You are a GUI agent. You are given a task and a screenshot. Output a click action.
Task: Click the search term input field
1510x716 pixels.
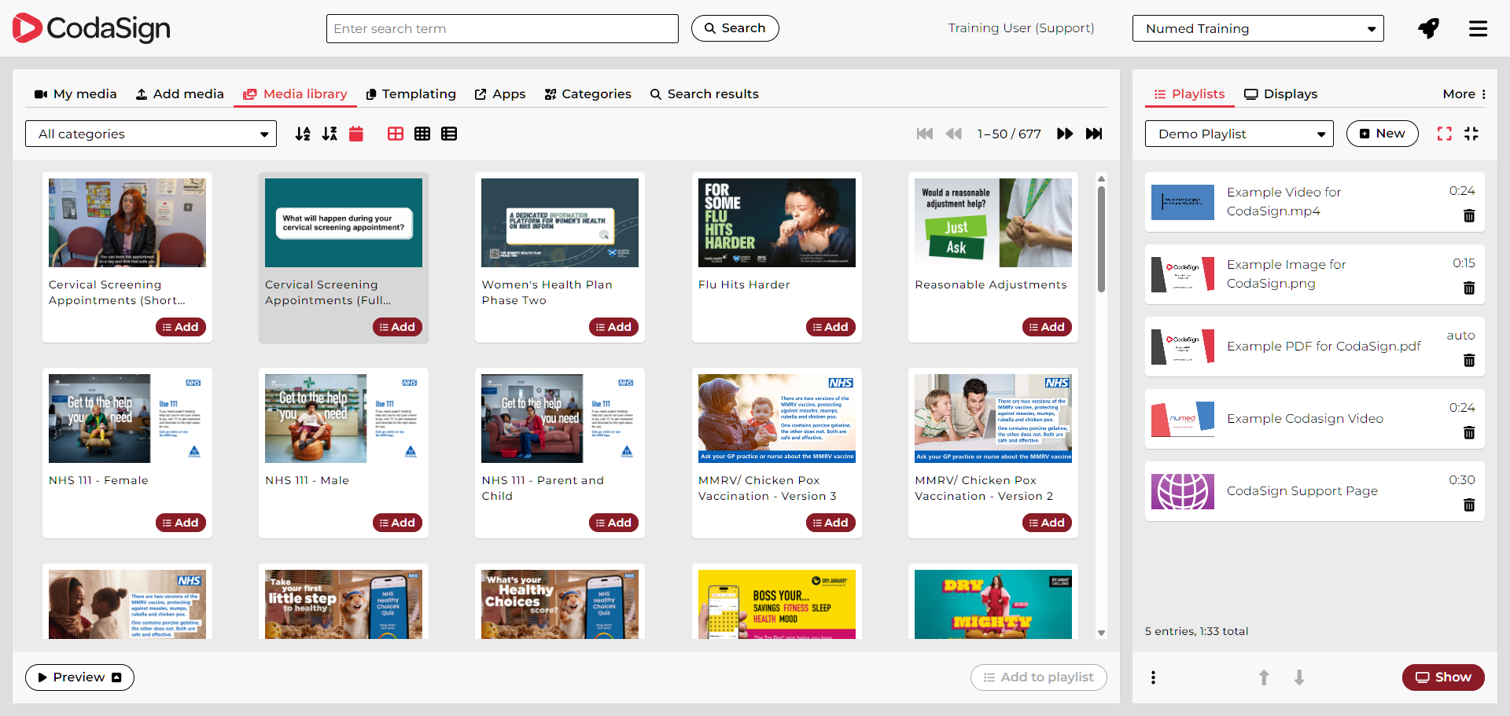(x=502, y=29)
